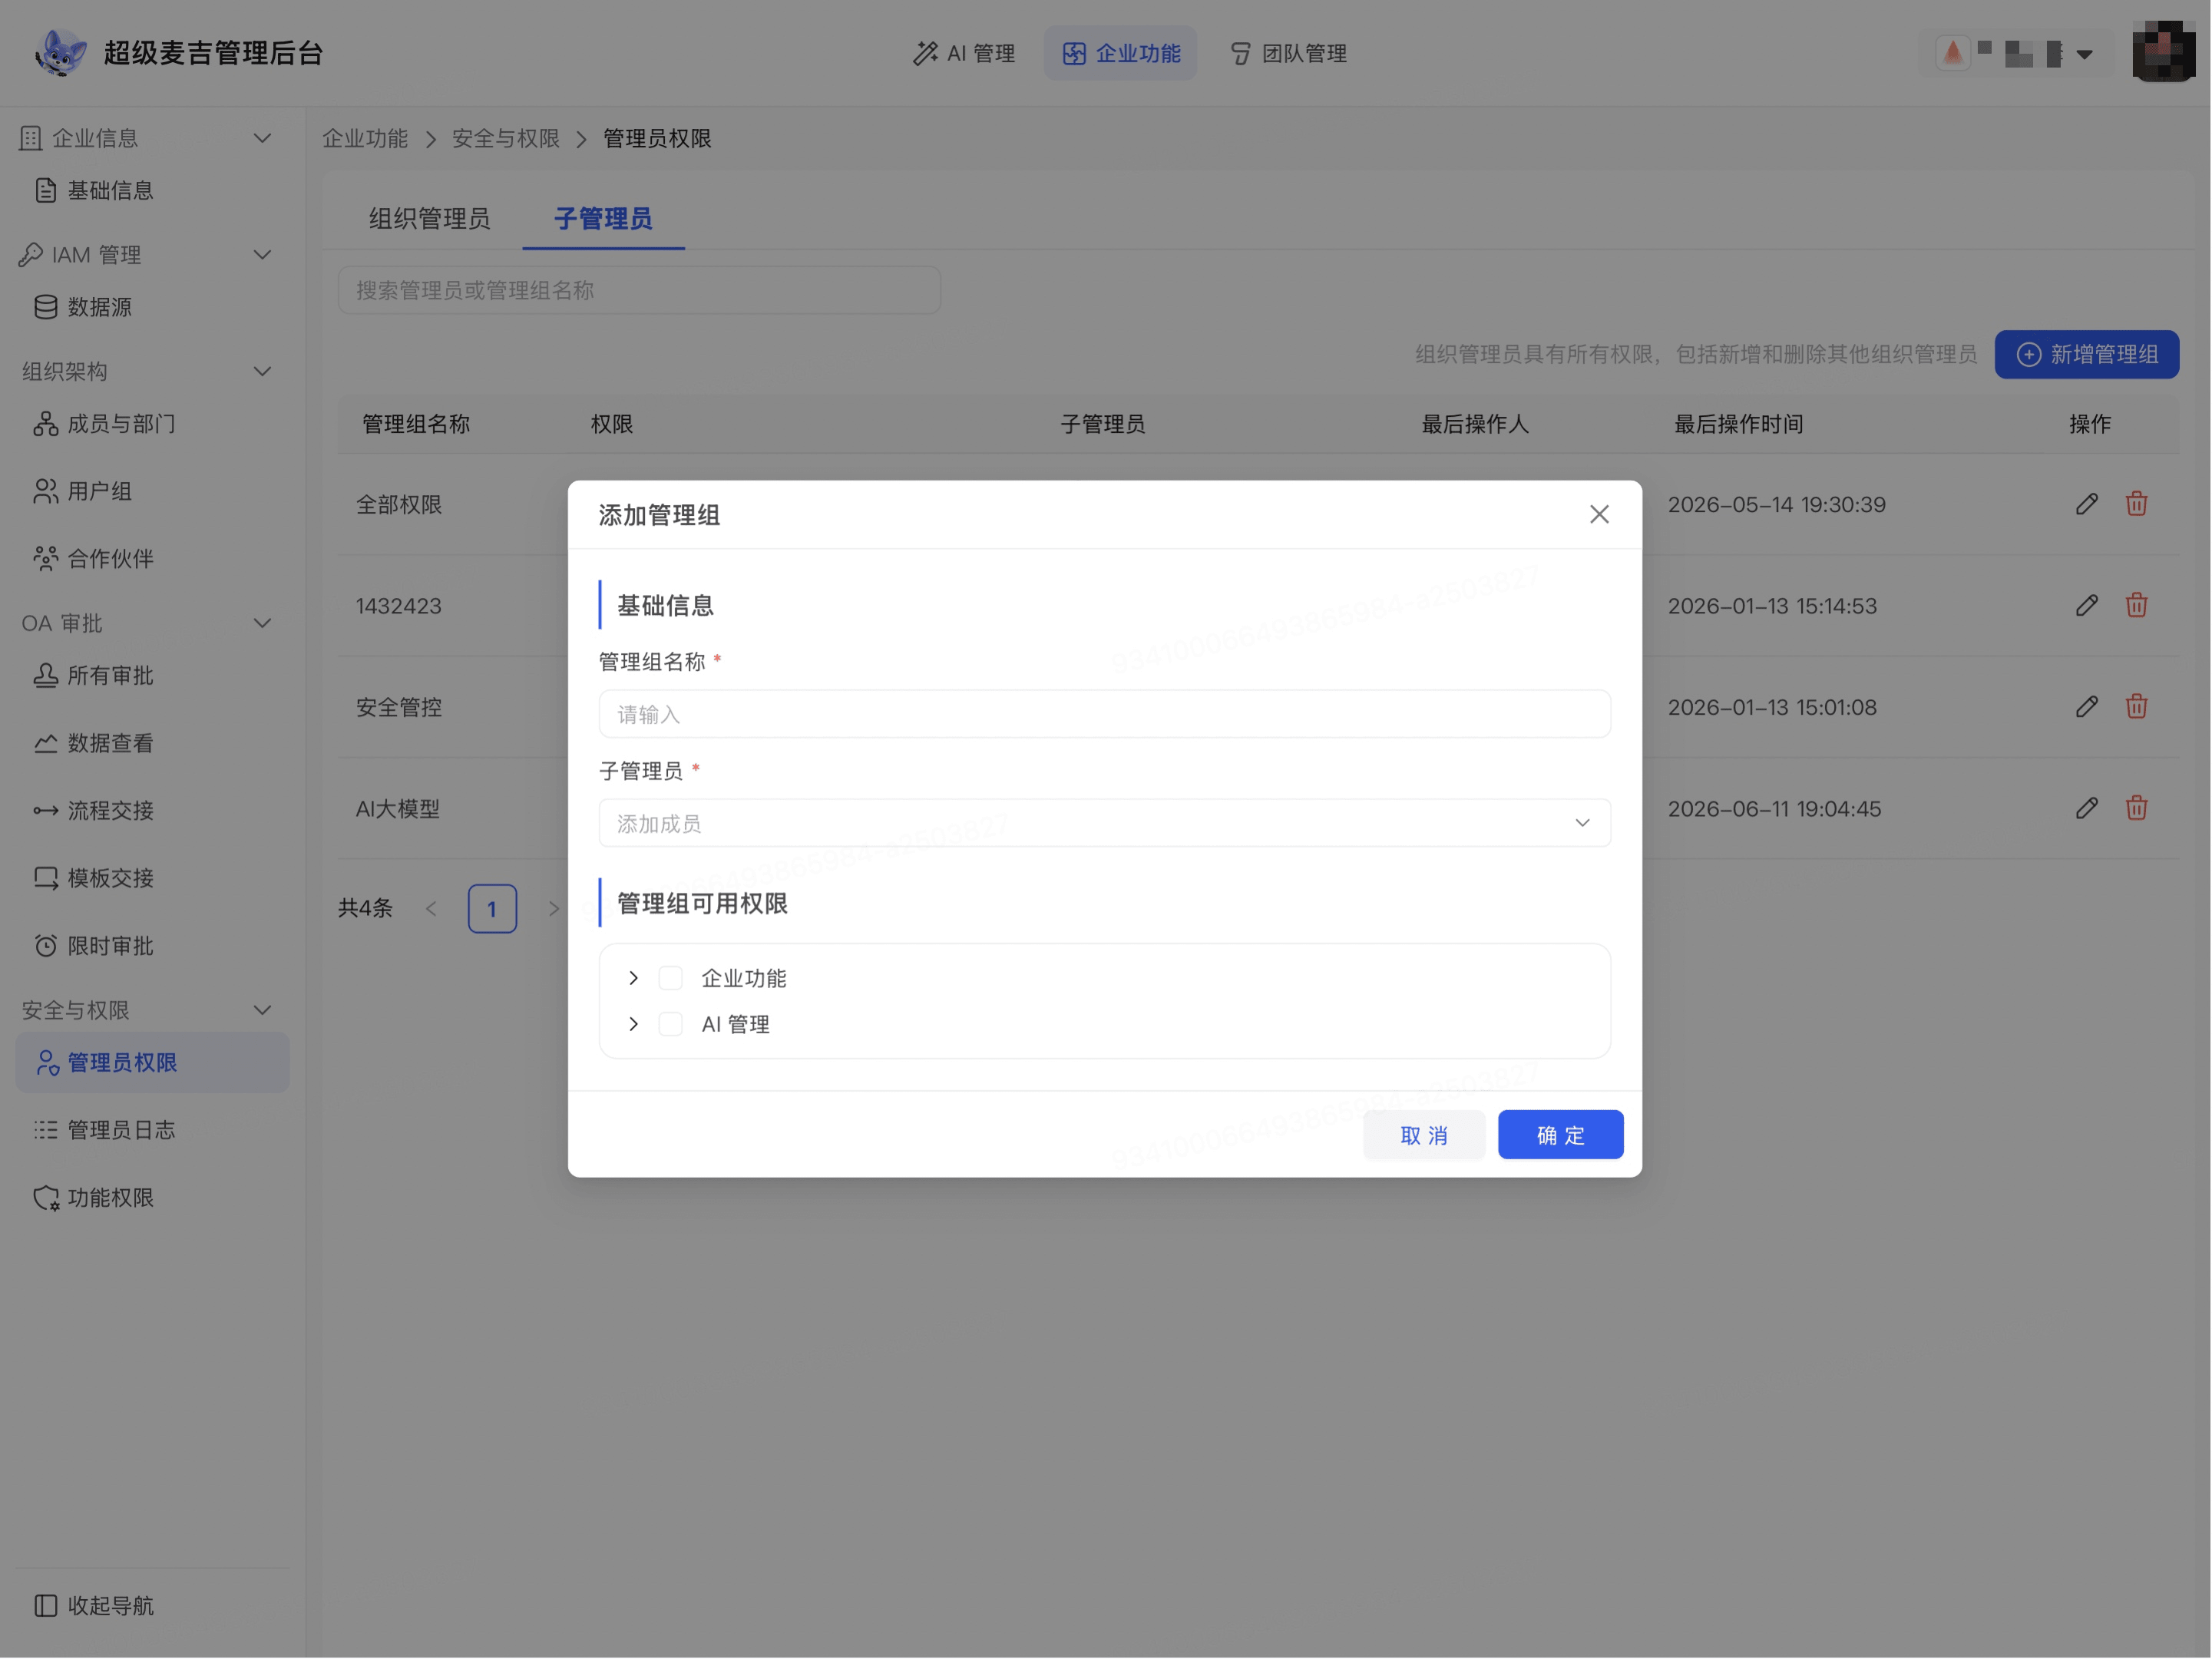
Task: Open 用户组 sidebar item
Action: 152,491
